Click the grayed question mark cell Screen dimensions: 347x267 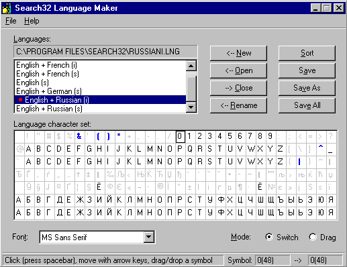coord(331,136)
